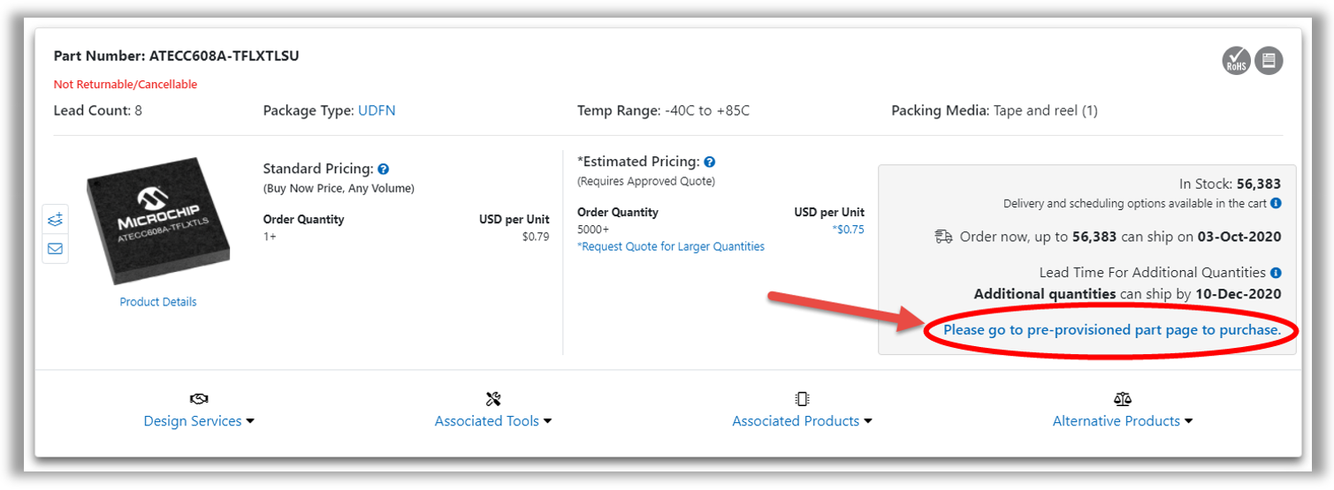1334x490 pixels.
Task: Follow the pre-provisioned part page link
Action: pyautogui.click(x=1111, y=330)
